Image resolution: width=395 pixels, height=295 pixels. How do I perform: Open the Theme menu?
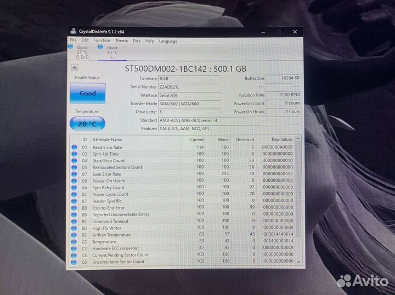(x=121, y=41)
